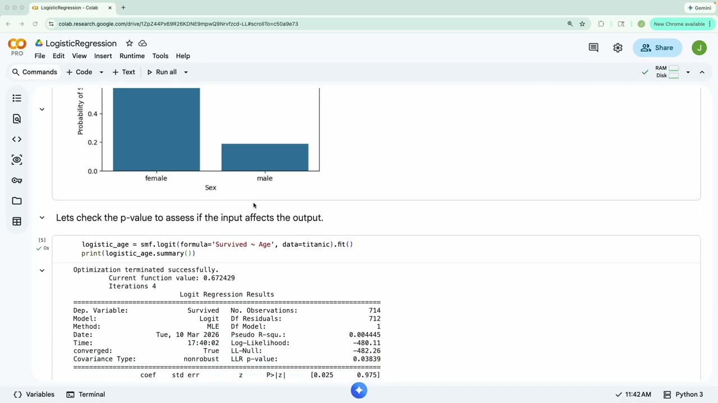Image resolution: width=718 pixels, height=403 pixels.
Task: Collapse the header with the chevron up
Action: (702, 72)
